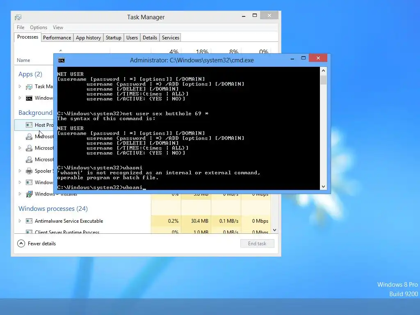This screenshot has width=420, height=315.
Task: Click the cmd scrollbar up arrow
Action: point(323,71)
